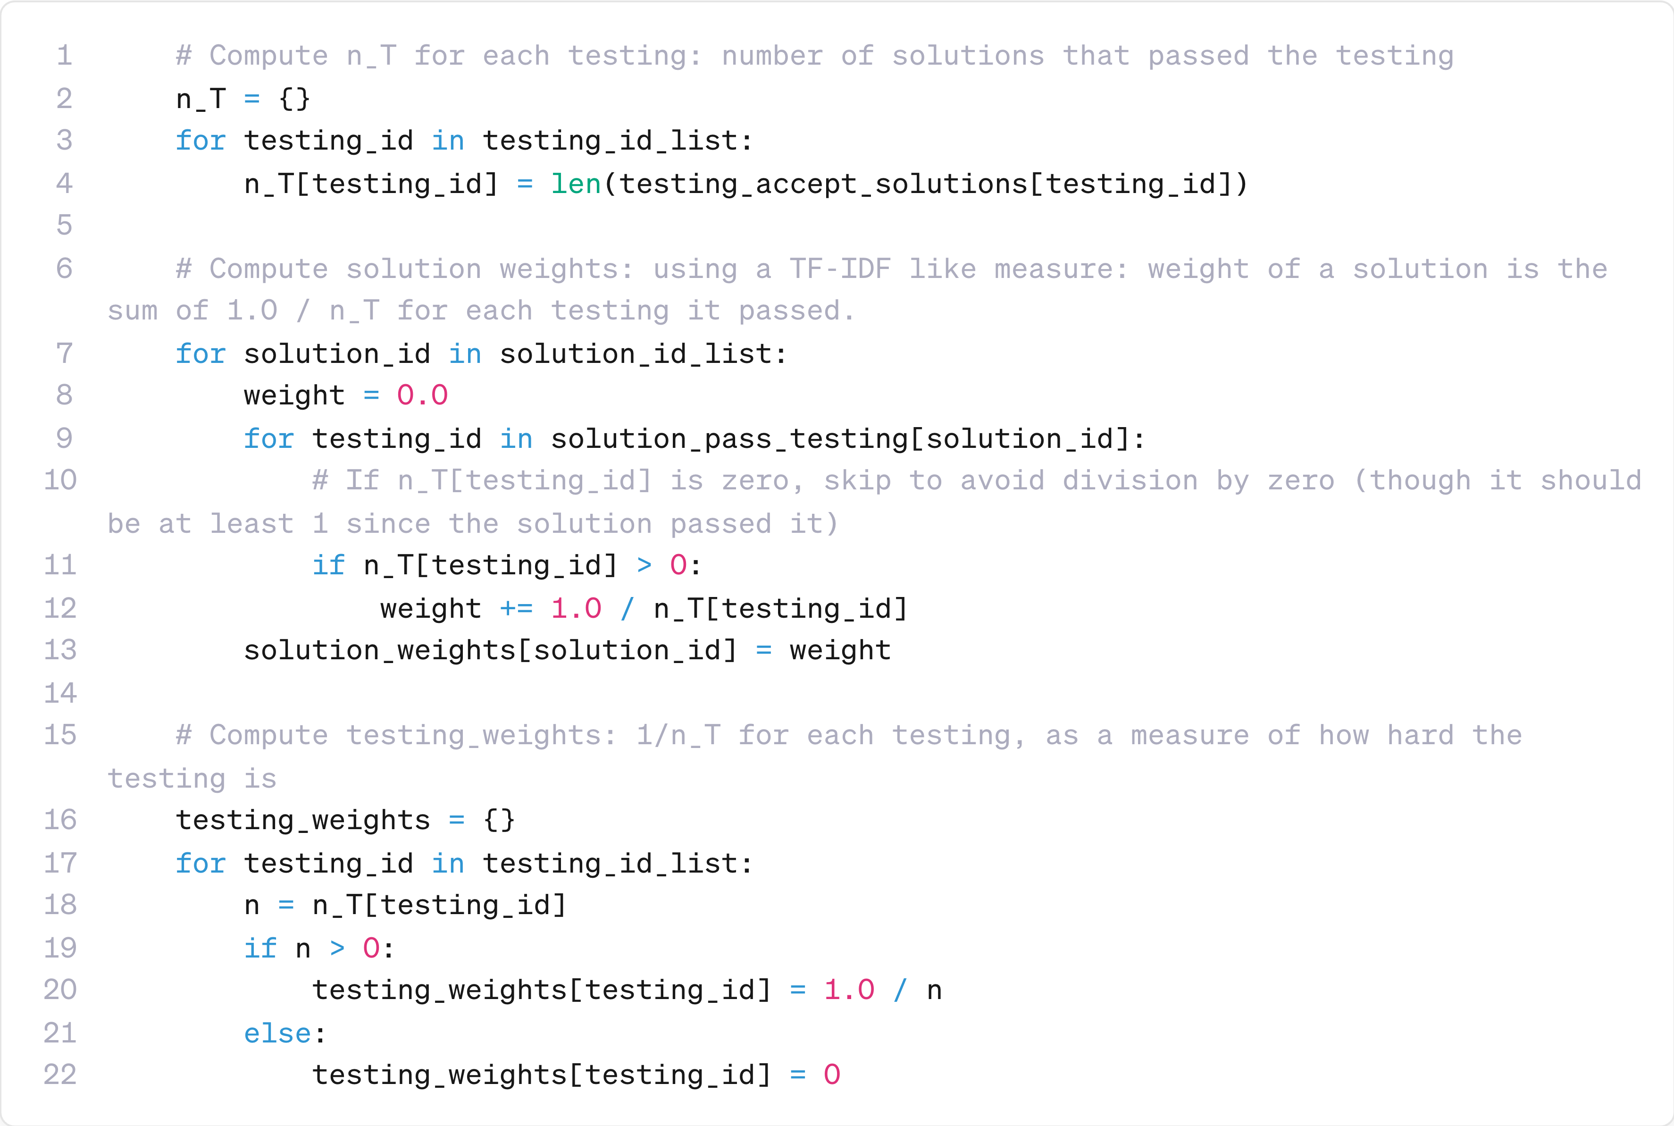This screenshot has width=1674, height=1126.
Task: Click line number 22 at the bottom
Action: [x=60, y=1075]
